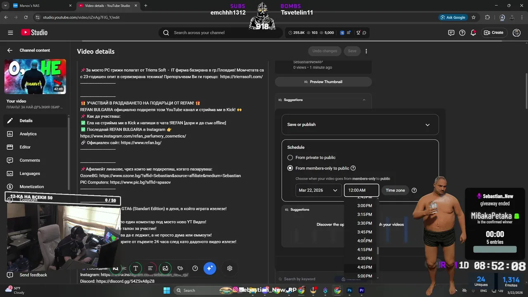Viewport: 528px width, 297px height.
Task: Choose 3:15 PM from time list
Action: click(x=365, y=214)
